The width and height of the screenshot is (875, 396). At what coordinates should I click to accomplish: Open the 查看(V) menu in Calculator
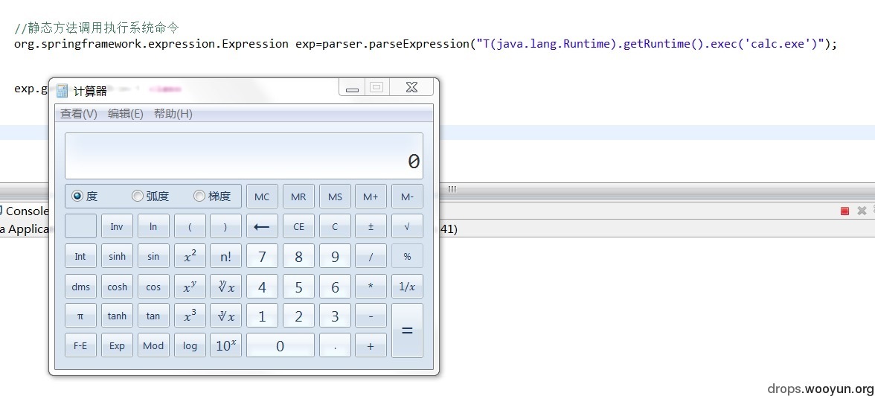[79, 114]
